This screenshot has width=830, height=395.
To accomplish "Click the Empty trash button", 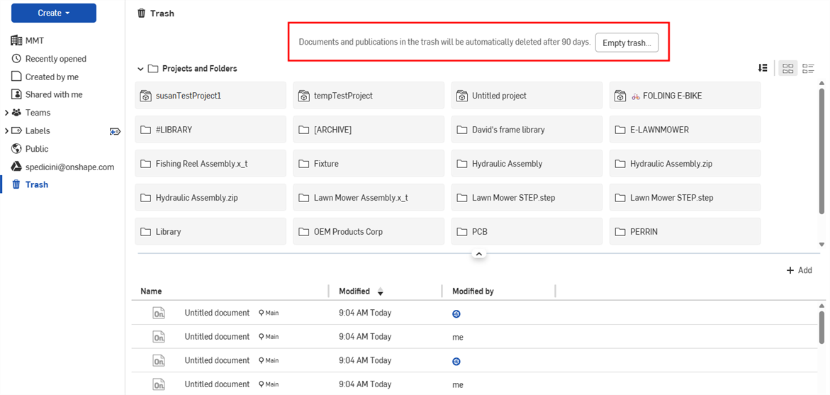I will [627, 43].
